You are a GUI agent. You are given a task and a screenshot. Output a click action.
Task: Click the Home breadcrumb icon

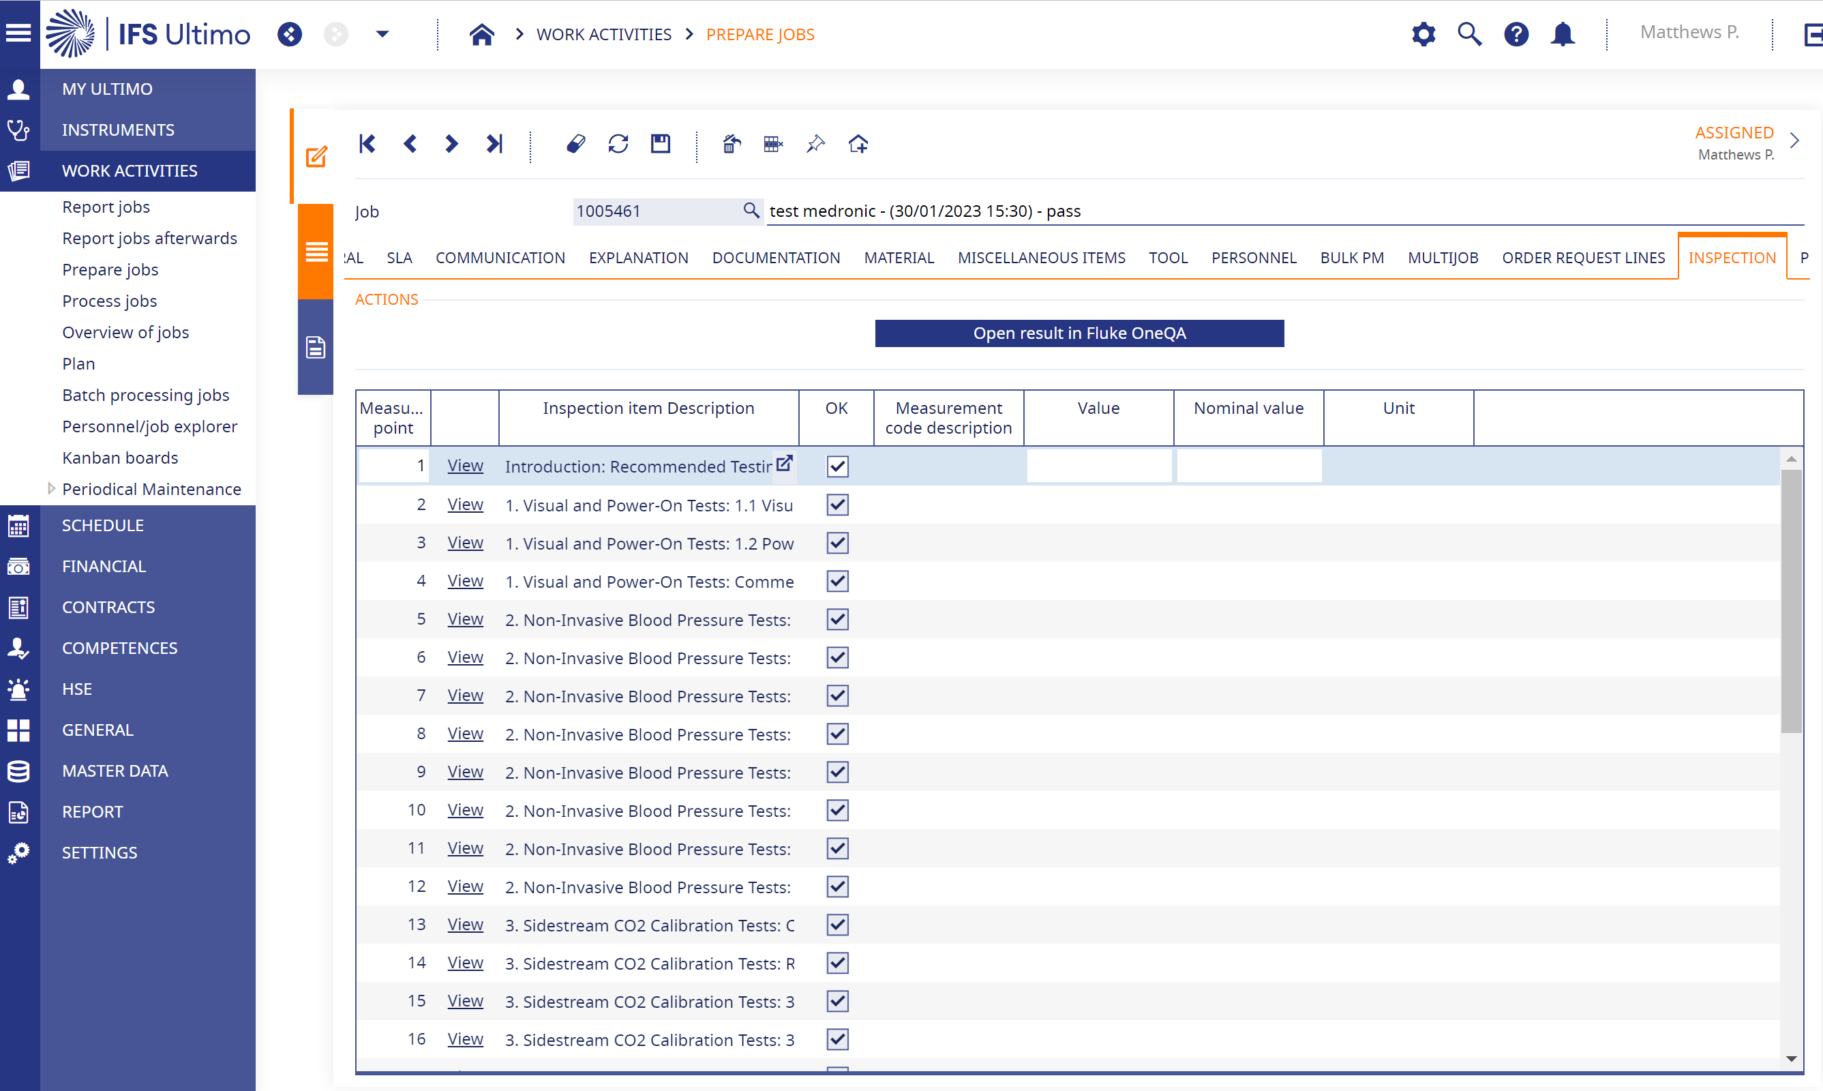pos(481,35)
